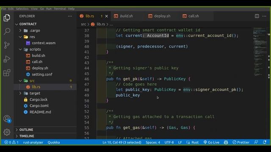
Task: Click the Prettier status item
Action: point(241,142)
